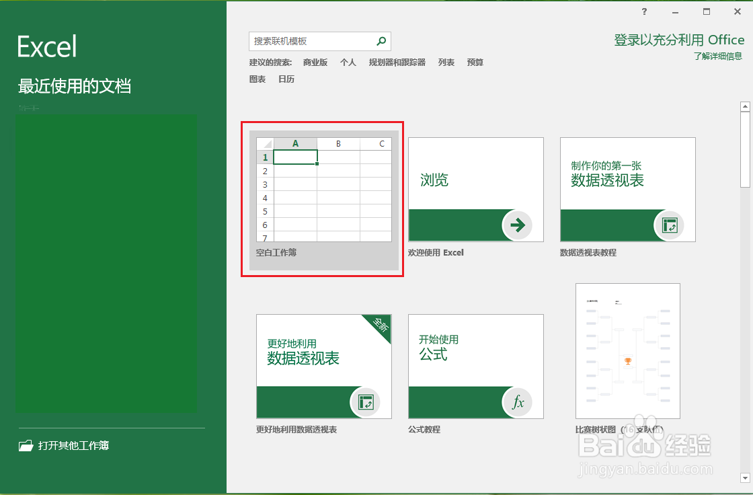Screen dimensions: 753x495
Task: Click the 公式教程 label text
Action: [424, 430]
